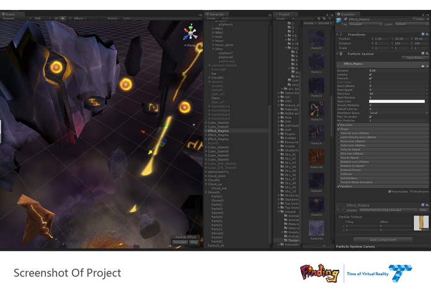Disable the Emission module checkbox
Image resolution: width=431 pixels, height=306 pixels.
point(339,125)
